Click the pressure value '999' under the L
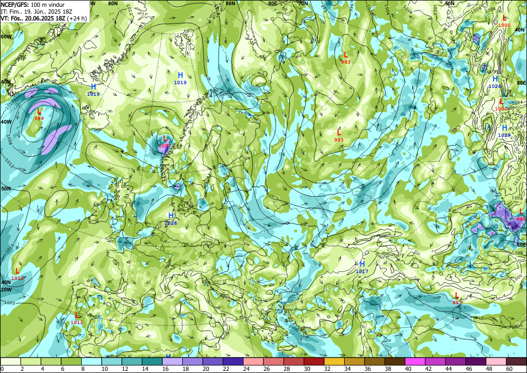This screenshot has width=527, height=373. point(39,118)
